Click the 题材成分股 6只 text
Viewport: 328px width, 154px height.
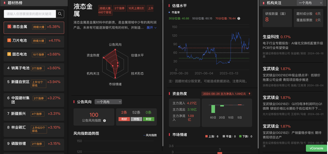tap(308, 14)
